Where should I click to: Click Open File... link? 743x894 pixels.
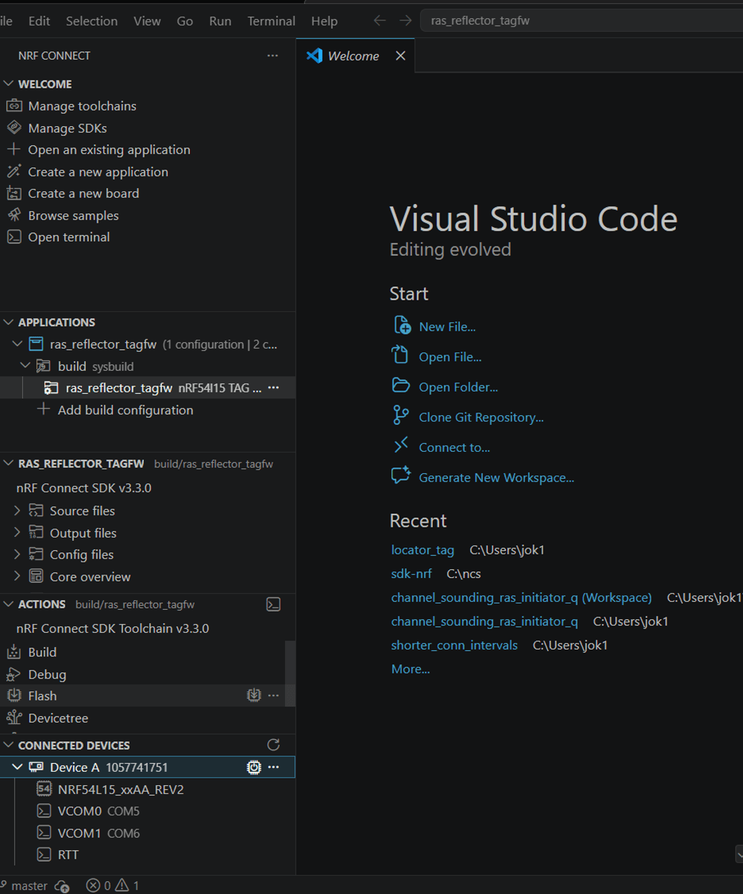(450, 357)
